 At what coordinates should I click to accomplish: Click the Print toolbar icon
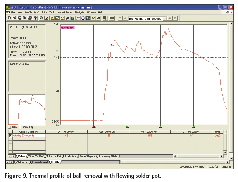coord(30,18)
